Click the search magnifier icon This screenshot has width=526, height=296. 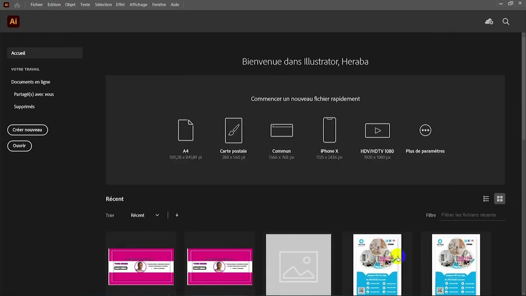pos(506,21)
